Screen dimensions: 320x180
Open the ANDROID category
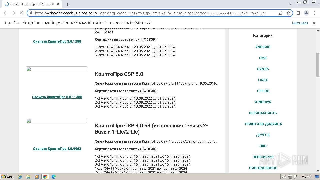pyautogui.click(x=263, y=47)
